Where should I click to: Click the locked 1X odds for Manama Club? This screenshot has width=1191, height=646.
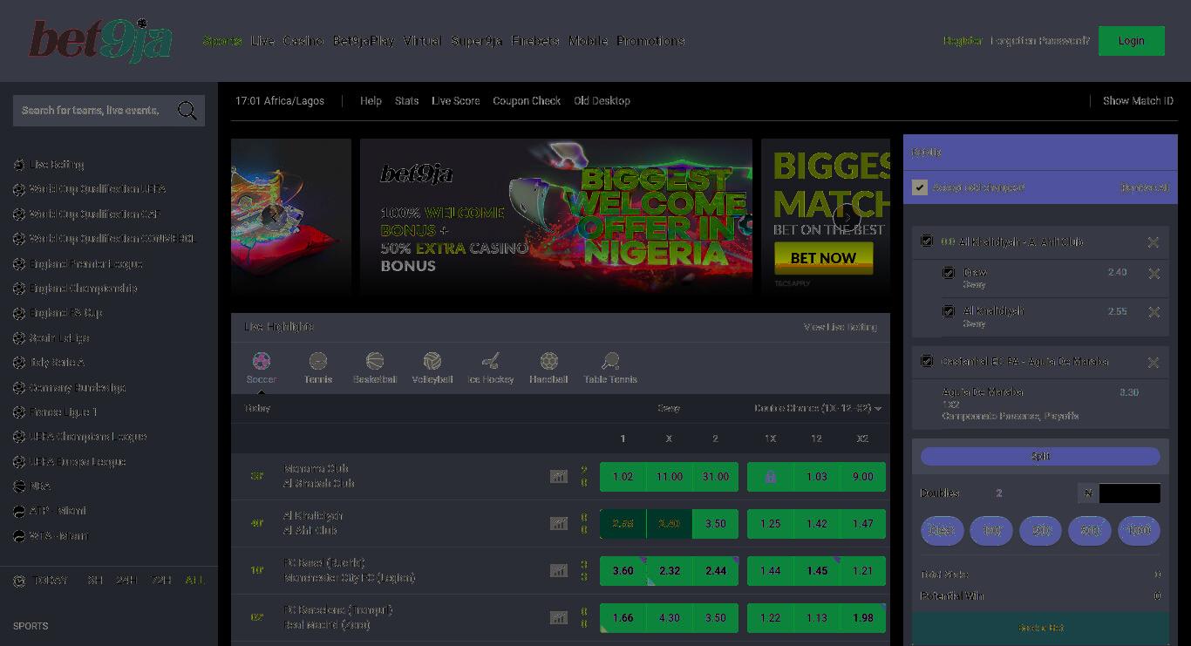click(x=770, y=477)
